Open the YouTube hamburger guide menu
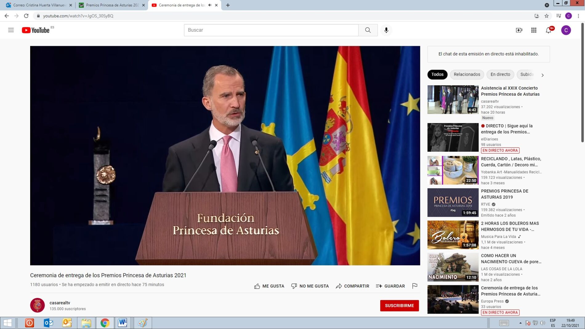Screen dimensions: 585x329 click(11, 30)
